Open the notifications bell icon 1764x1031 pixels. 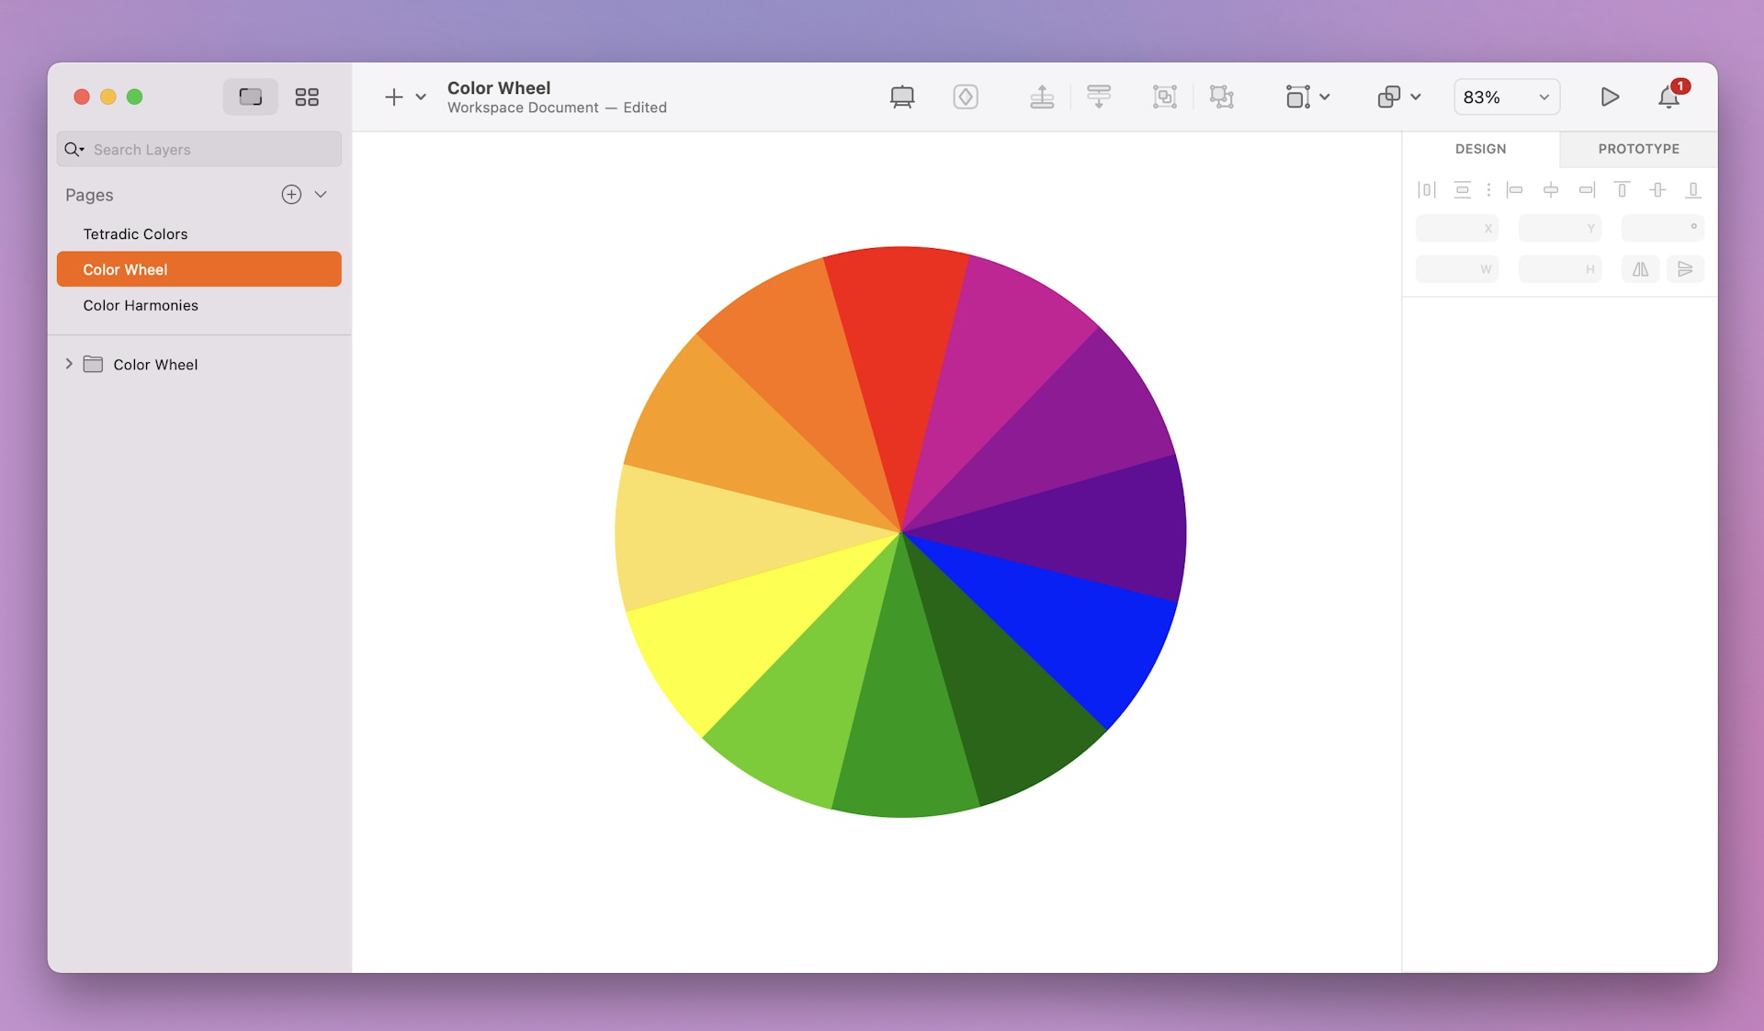(x=1669, y=96)
